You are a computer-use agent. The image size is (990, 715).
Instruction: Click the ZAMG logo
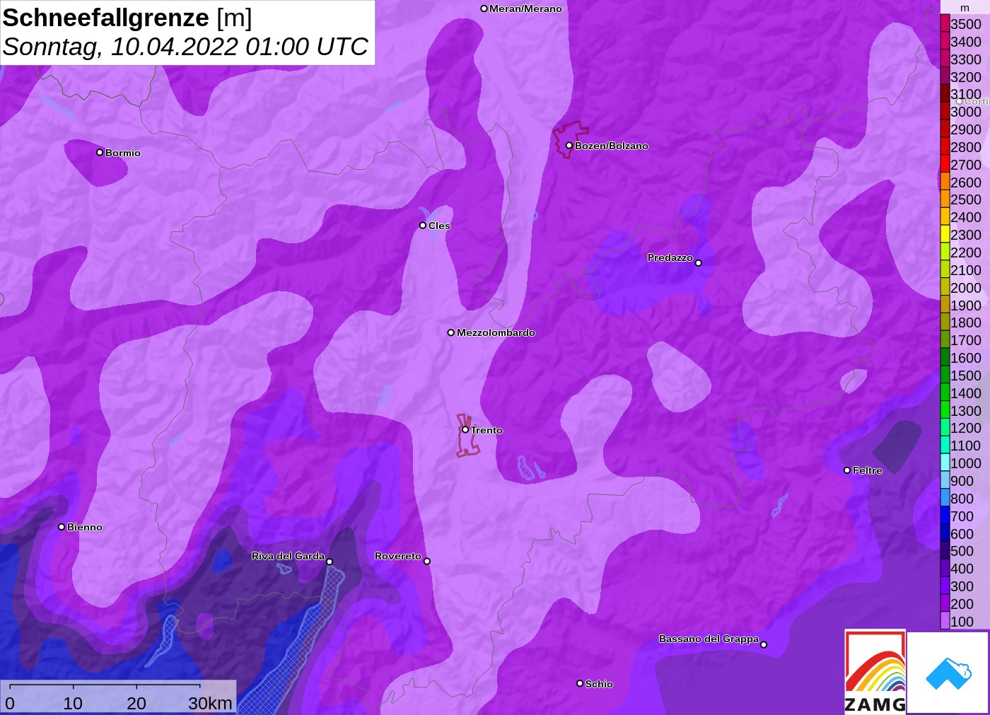875,671
